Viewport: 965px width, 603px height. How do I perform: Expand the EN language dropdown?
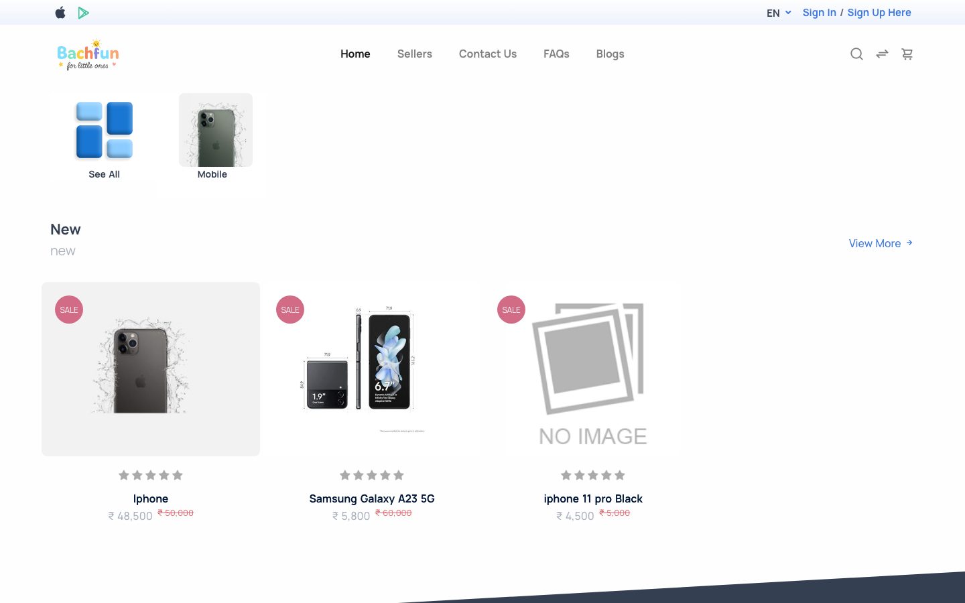click(x=779, y=13)
